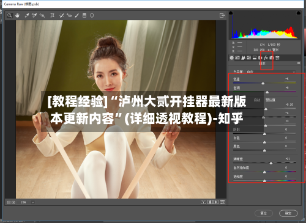Select the Graduated Filter tool
The width and height of the screenshot is (306, 223).
[84, 15]
